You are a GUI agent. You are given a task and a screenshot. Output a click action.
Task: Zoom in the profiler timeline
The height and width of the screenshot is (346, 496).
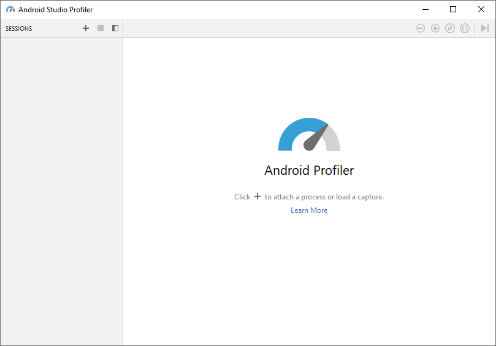click(435, 28)
